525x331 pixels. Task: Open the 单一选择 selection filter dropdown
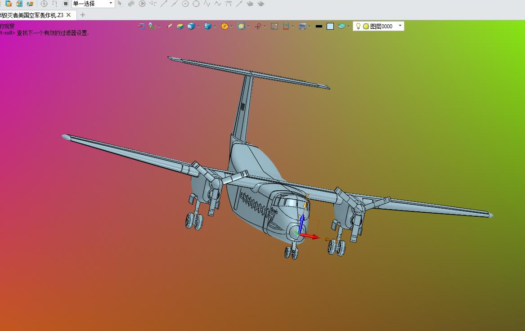click(93, 4)
